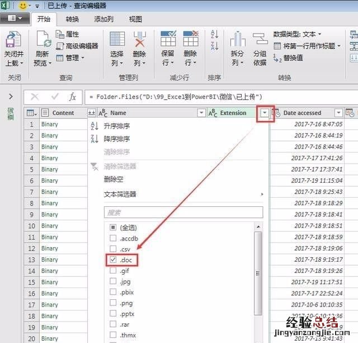Click the 替换值 replace values icon
Image resolution: width=358 pixels, height=343 pixels.
coord(277,58)
